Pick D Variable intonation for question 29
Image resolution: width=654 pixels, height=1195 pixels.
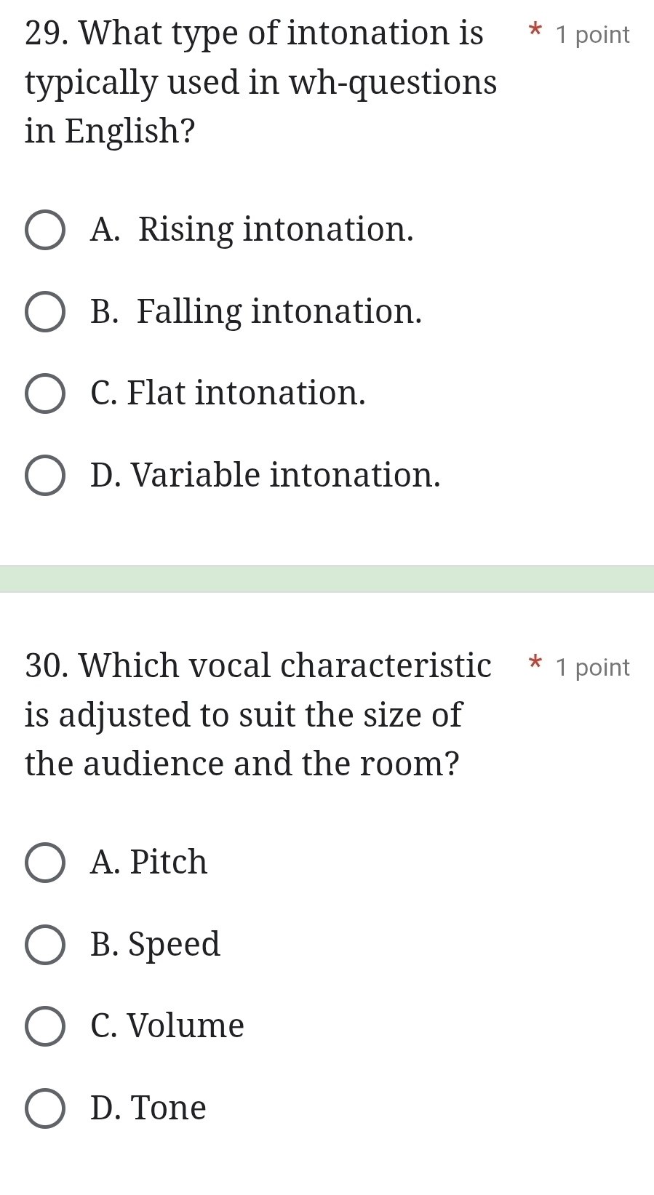45,475
